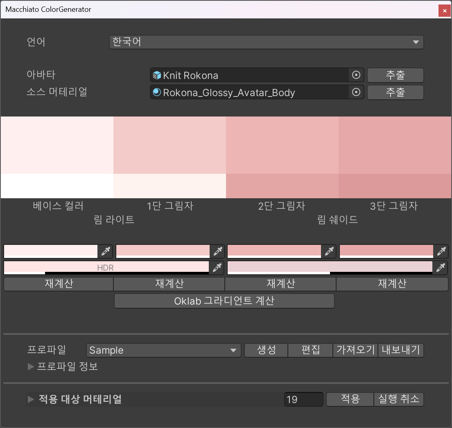Open the 2단 그림자 color field swatch
Viewport: 452px width, 428px height.
point(274,251)
